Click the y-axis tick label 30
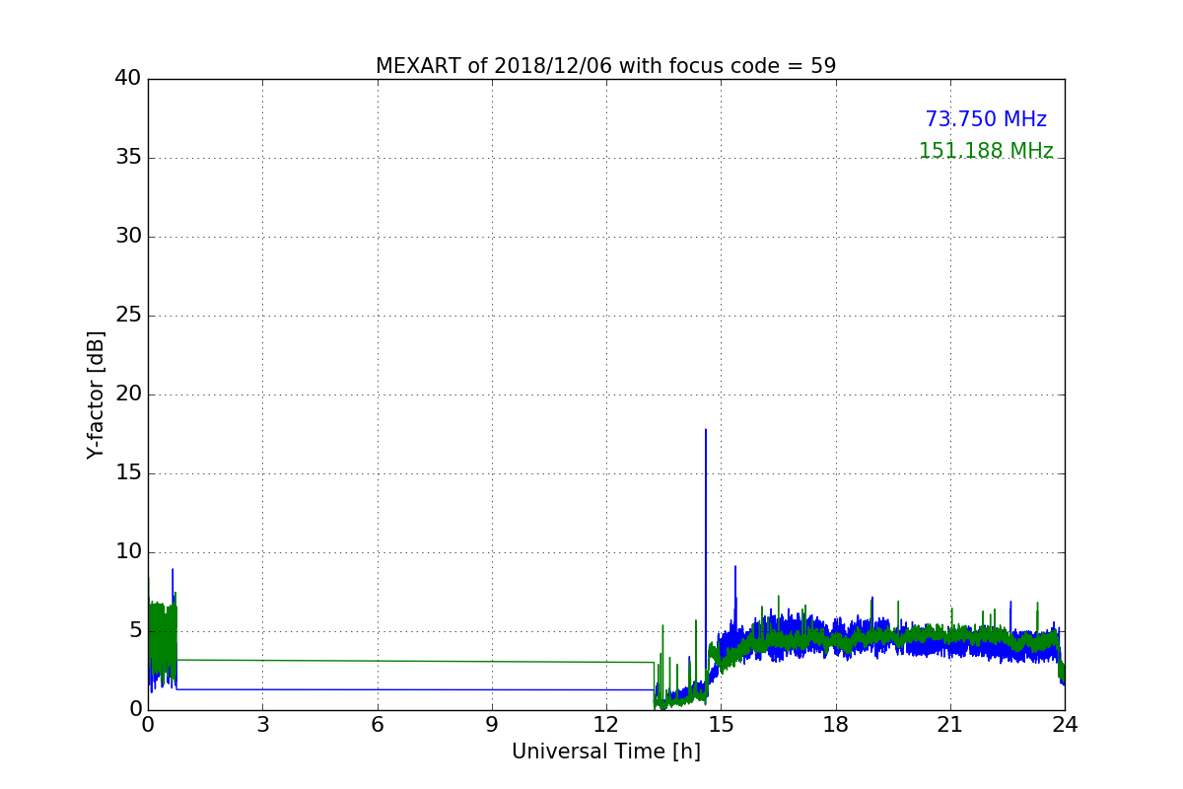Image resolution: width=1183 pixels, height=789 pixels. [128, 237]
